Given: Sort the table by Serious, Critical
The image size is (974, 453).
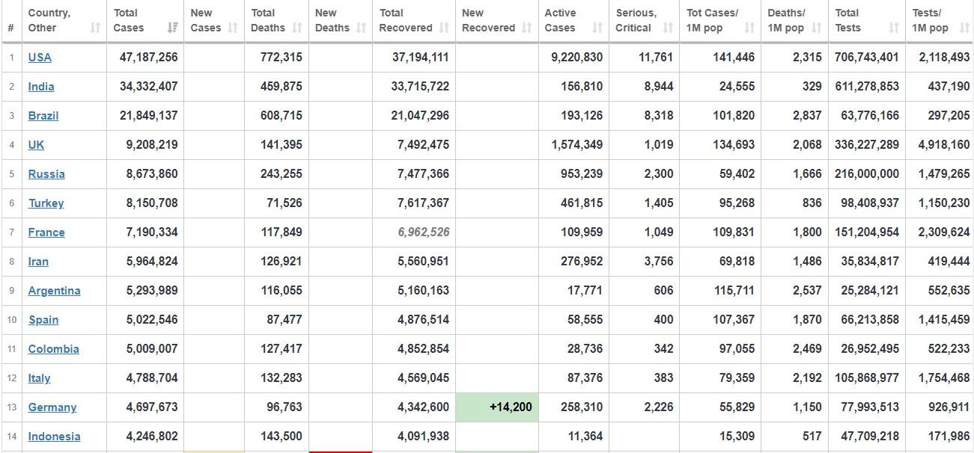Looking at the screenshot, I should pos(668,28).
